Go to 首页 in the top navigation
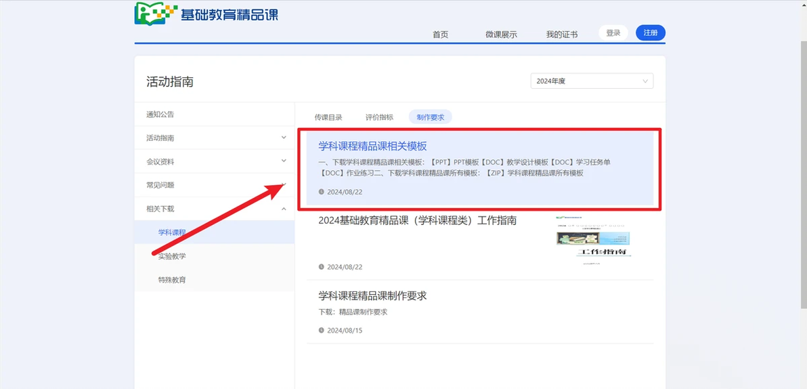Viewport: 807px width, 389px height. coord(441,35)
